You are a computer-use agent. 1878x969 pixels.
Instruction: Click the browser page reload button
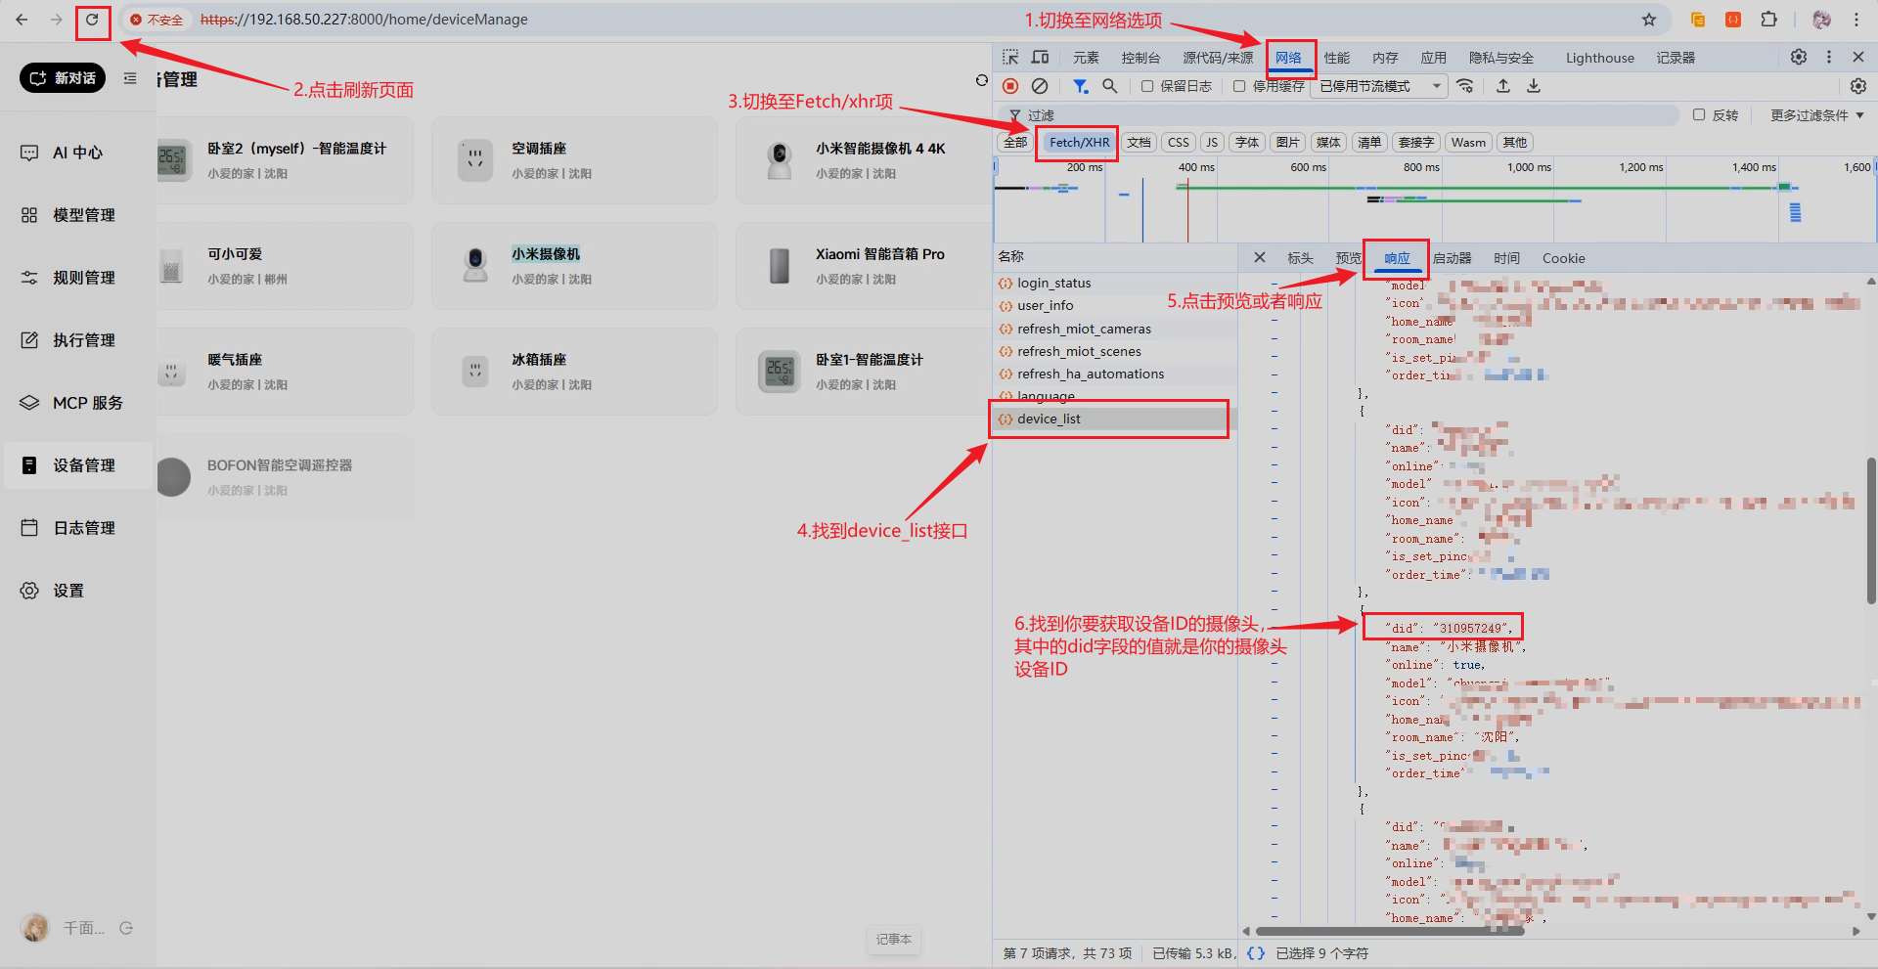(x=92, y=20)
